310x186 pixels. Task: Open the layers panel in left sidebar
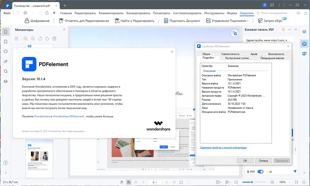pyautogui.click(x=6, y=81)
